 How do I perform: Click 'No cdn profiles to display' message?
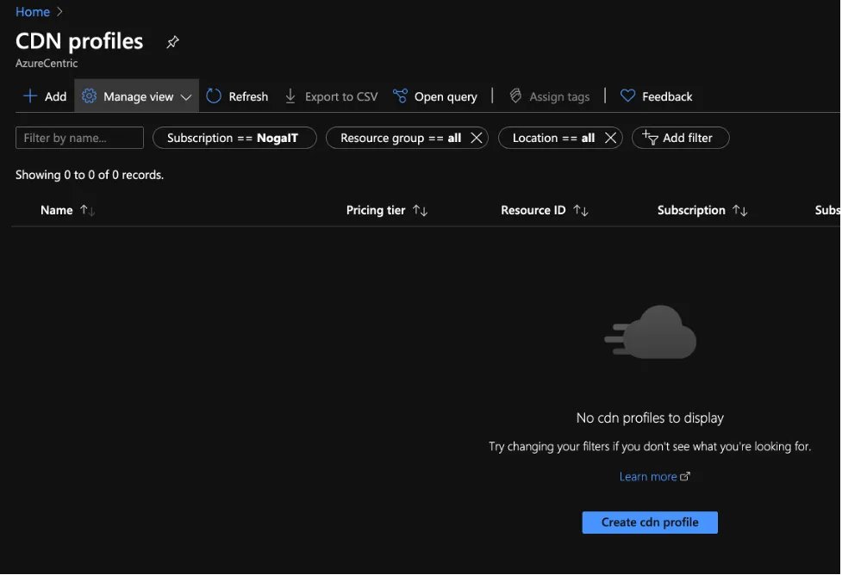coord(650,417)
